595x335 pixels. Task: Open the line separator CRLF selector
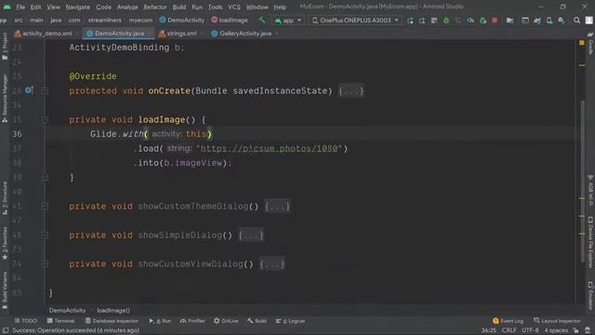(509, 330)
